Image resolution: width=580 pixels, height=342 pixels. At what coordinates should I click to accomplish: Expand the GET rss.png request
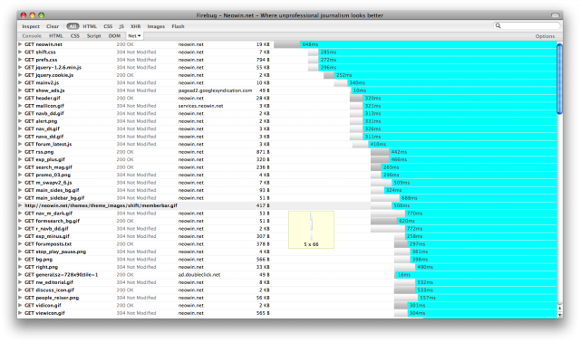click(20, 152)
